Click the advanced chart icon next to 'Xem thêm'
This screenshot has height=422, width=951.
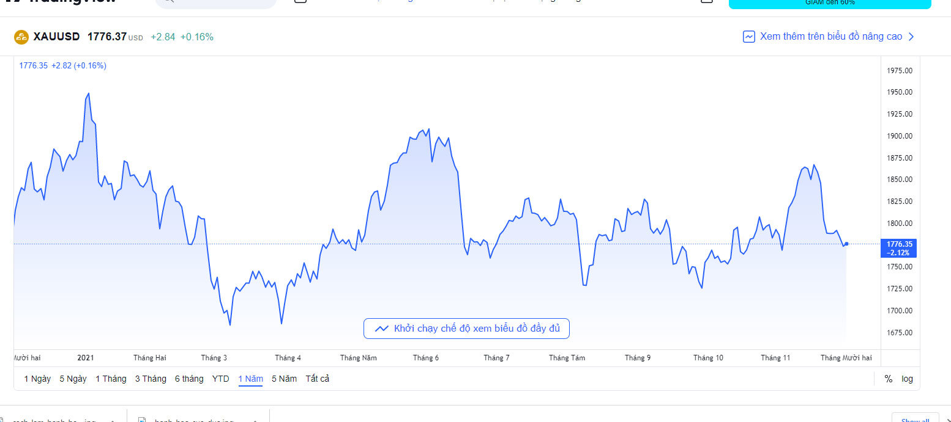[x=748, y=37]
